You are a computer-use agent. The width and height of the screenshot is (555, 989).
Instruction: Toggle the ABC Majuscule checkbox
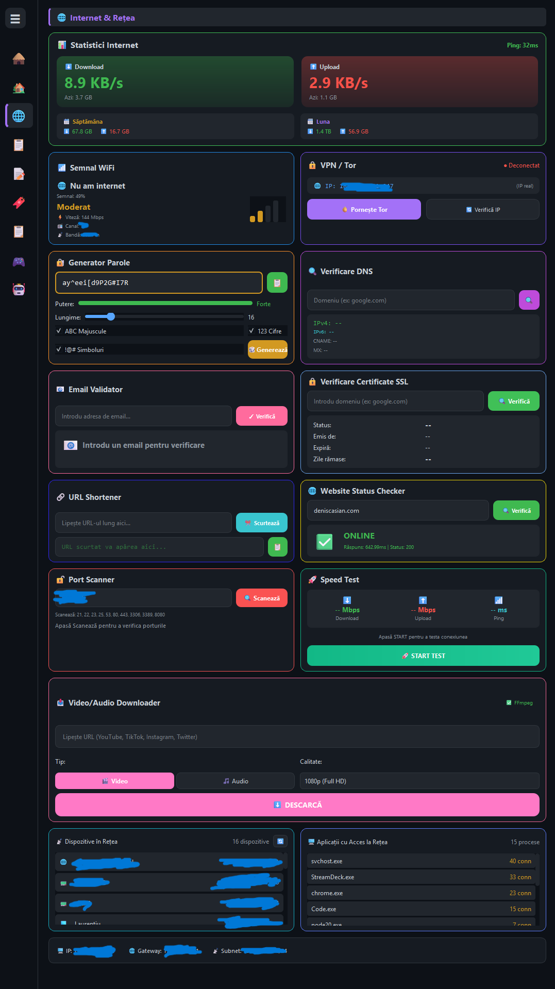(x=59, y=331)
